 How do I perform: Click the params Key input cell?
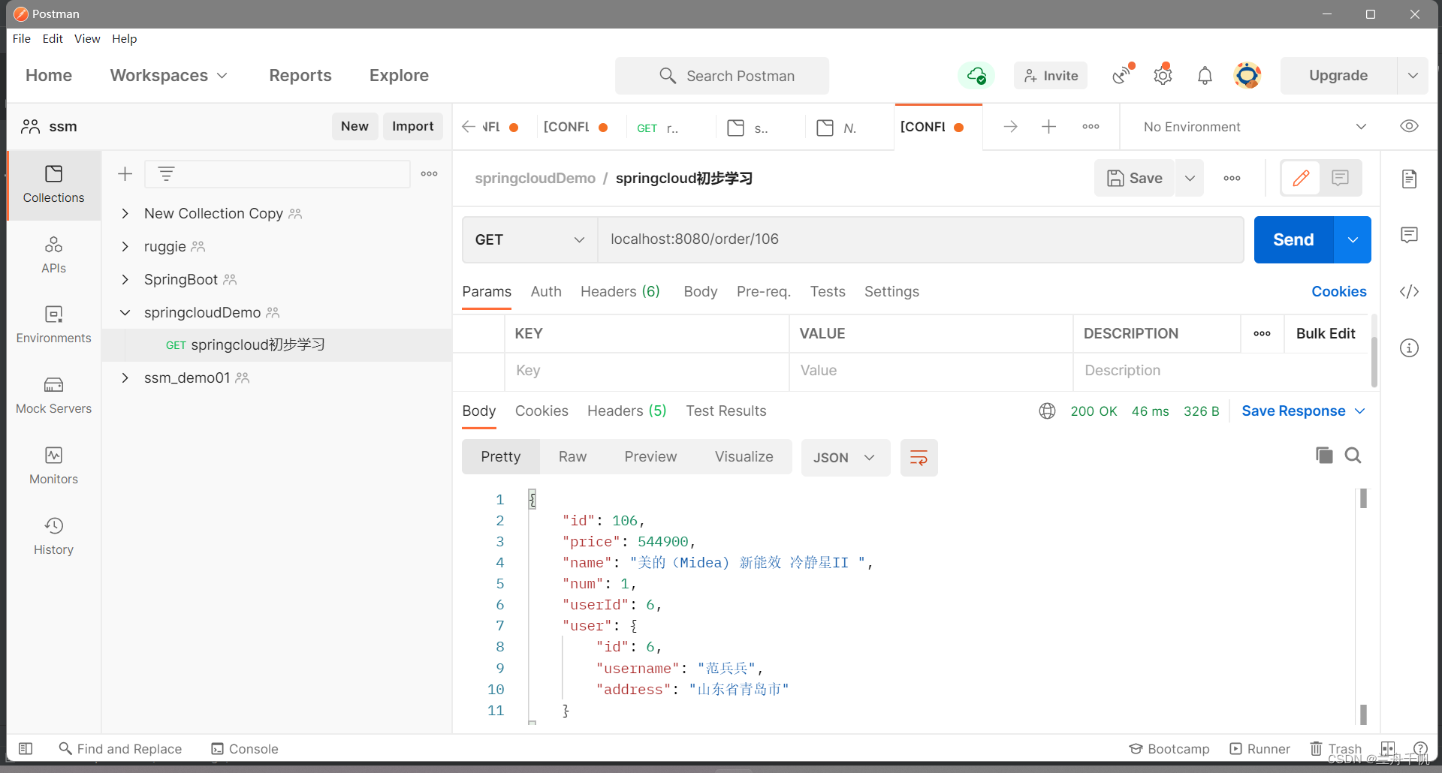click(x=647, y=371)
